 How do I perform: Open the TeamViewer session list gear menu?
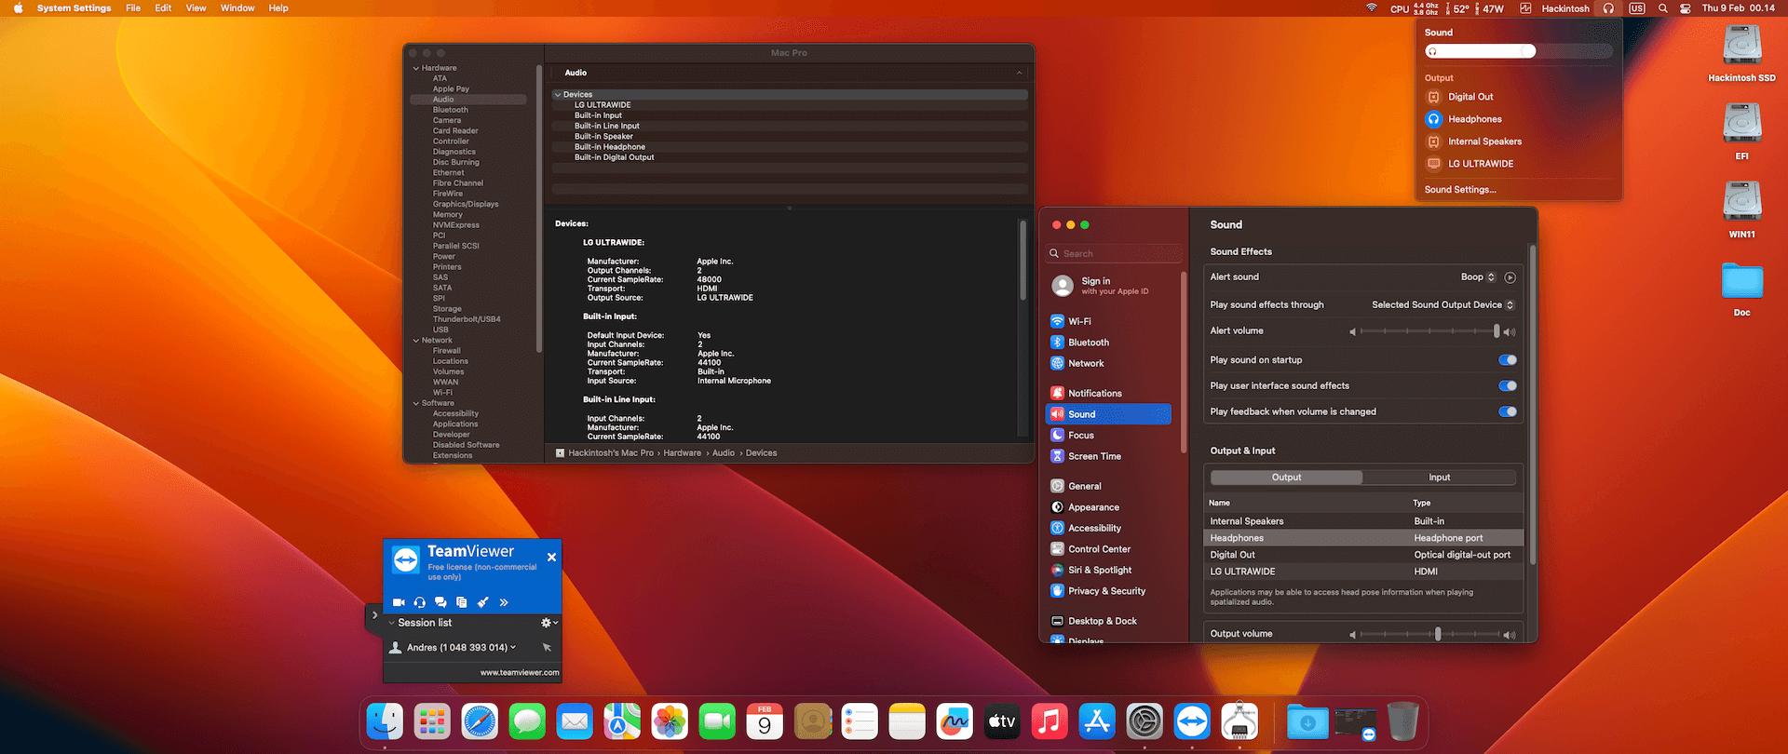549,623
